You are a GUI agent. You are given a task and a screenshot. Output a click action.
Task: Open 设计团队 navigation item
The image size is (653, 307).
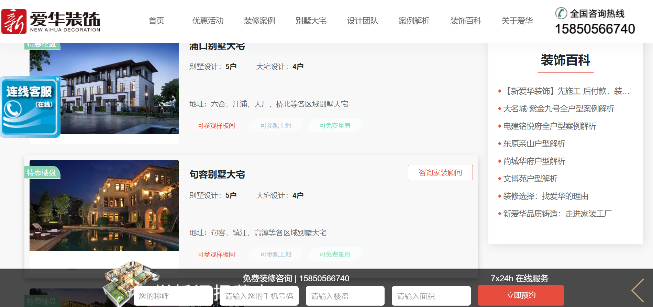point(363,21)
